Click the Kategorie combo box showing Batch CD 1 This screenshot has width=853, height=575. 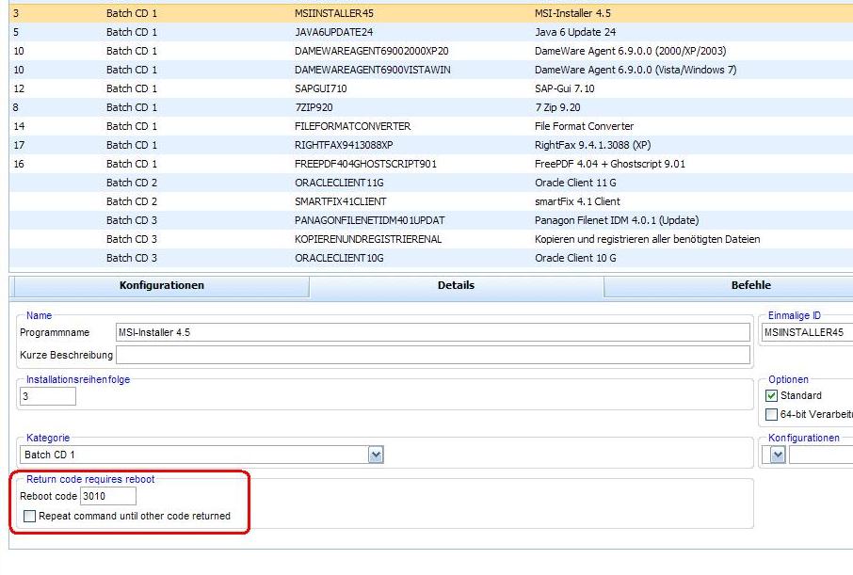point(201,455)
